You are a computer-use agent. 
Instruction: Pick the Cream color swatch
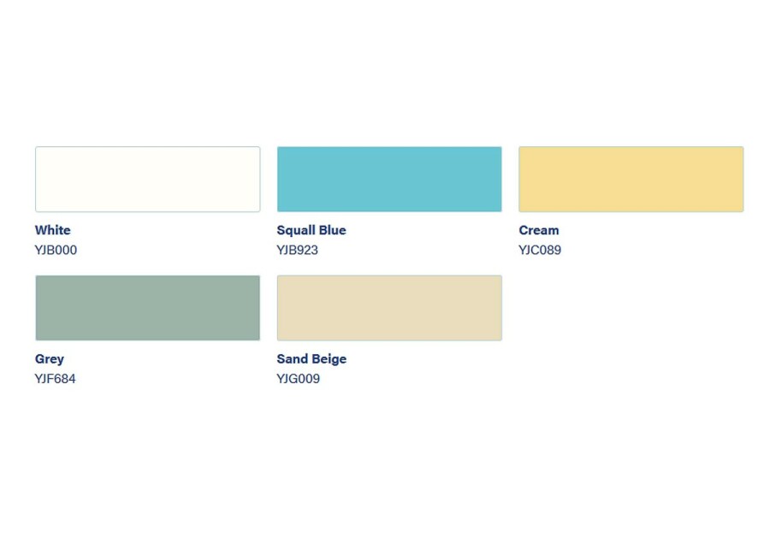pyautogui.click(x=631, y=180)
